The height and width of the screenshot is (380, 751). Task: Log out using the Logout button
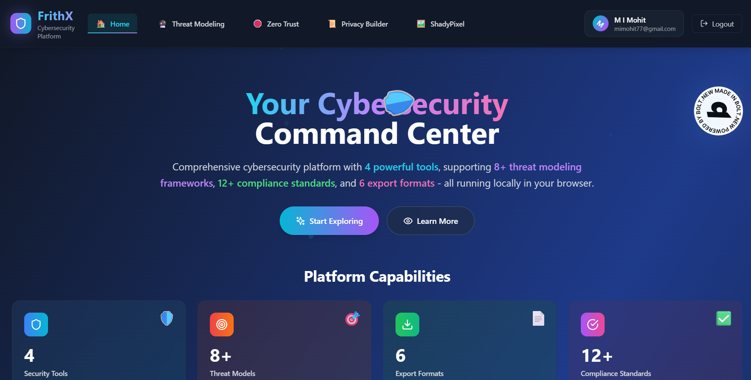[x=717, y=24]
